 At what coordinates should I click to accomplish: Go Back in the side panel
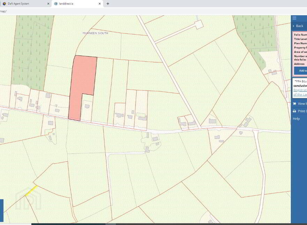click(299, 26)
